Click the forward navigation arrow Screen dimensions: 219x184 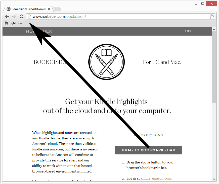tap(14, 17)
